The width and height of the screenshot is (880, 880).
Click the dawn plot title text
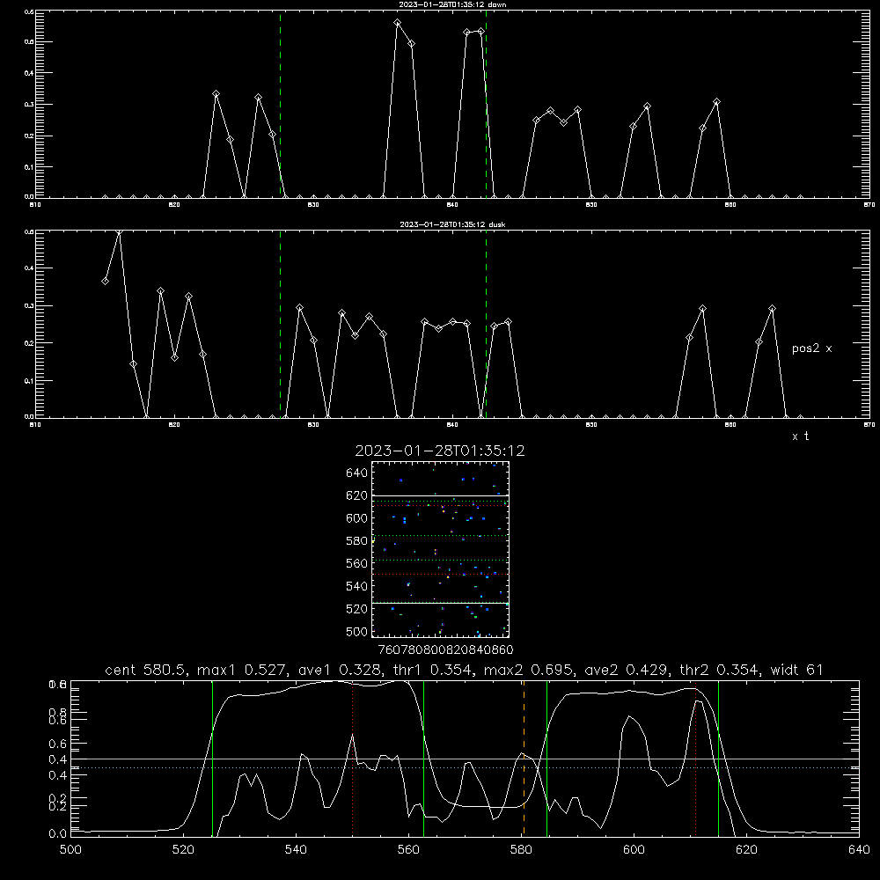click(x=452, y=4)
